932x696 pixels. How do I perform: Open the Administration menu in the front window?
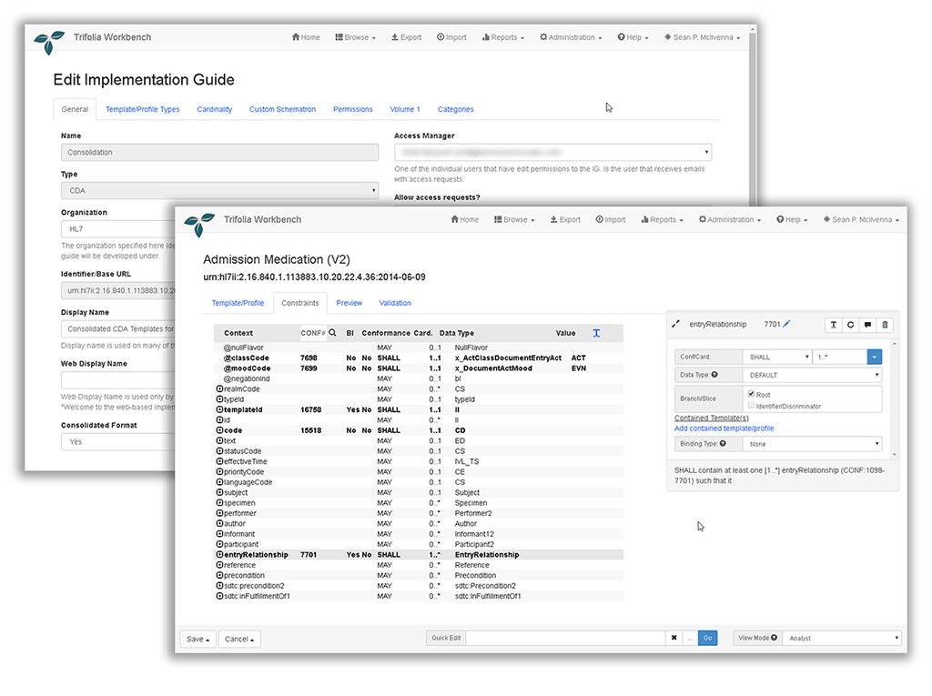(x=729, y=219)
